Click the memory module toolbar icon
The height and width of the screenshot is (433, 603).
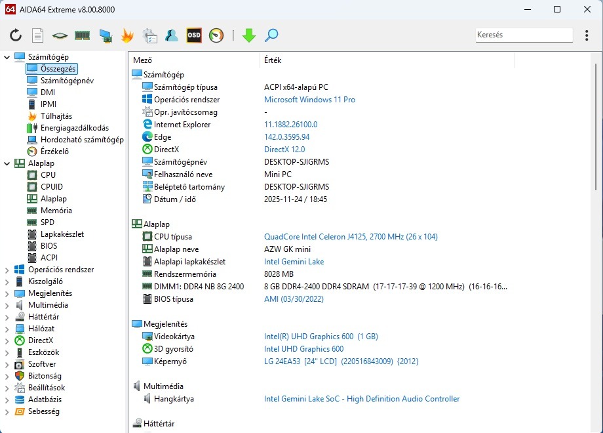point(83,35)
